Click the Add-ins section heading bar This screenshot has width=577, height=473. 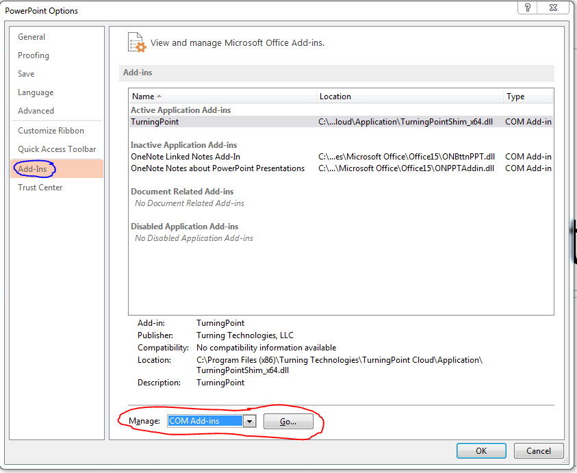336,73
